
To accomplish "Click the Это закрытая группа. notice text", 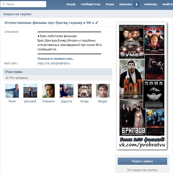I will tap(142, 170).
